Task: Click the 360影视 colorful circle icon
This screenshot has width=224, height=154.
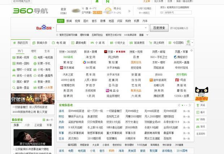Action: (x=85, y=62)
